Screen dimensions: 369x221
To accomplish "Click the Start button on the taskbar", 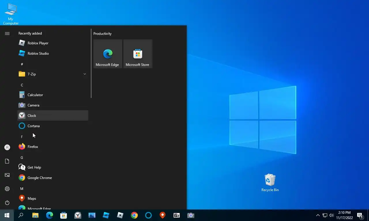I will point(7,215).
